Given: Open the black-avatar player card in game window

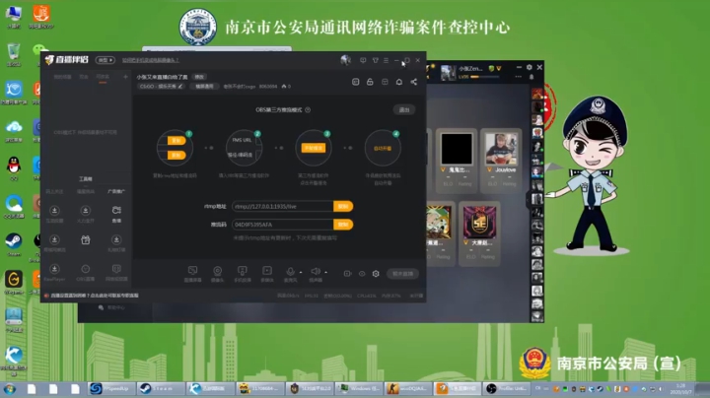Looking at the screenshot, I should tap(457, 159).
